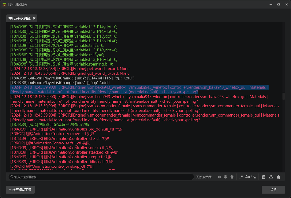Screen dimensions: 291x198
Task: Close the 主包开发测试 tab
Action: 34,18
